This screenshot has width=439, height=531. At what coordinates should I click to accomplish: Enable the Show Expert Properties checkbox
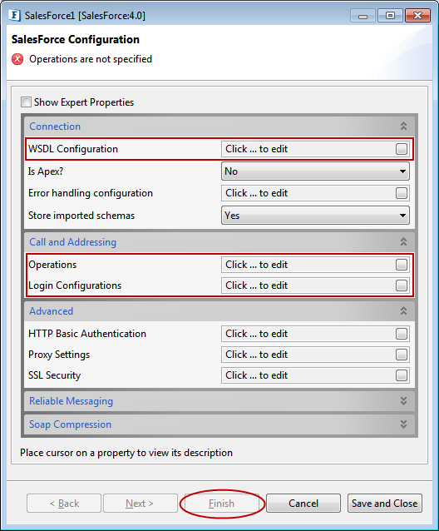pos(26,102)
